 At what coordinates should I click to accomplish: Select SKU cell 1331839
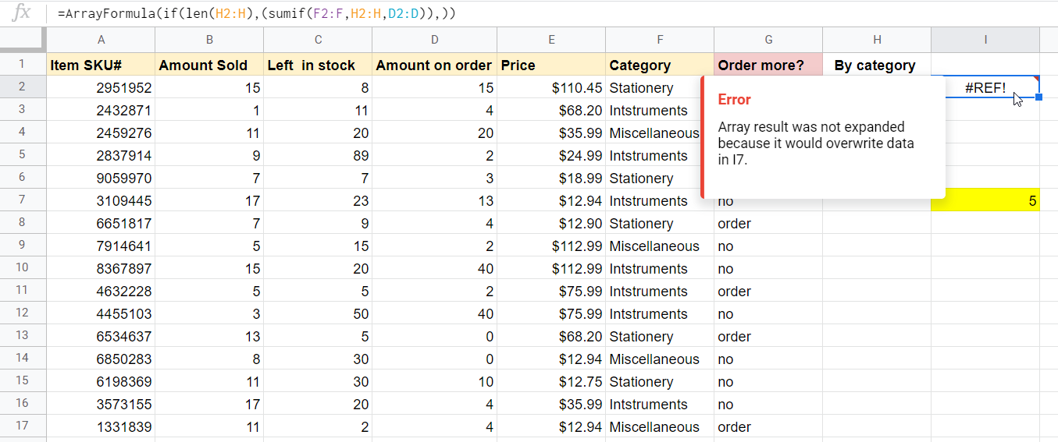click(x=101, y=426)
